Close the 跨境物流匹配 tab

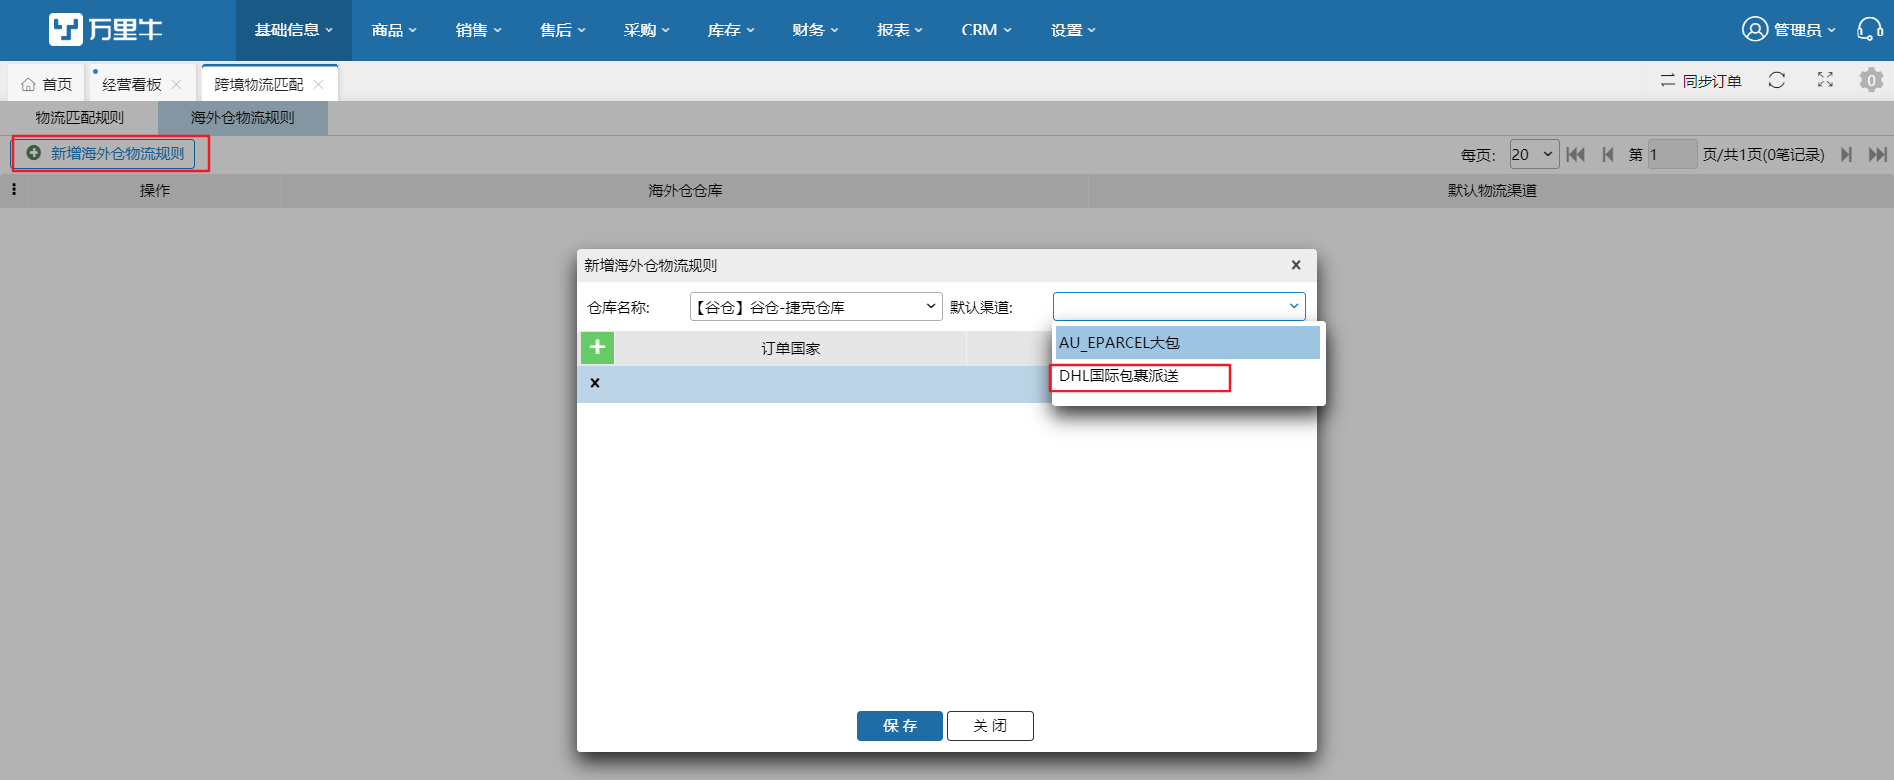[318, 84]
